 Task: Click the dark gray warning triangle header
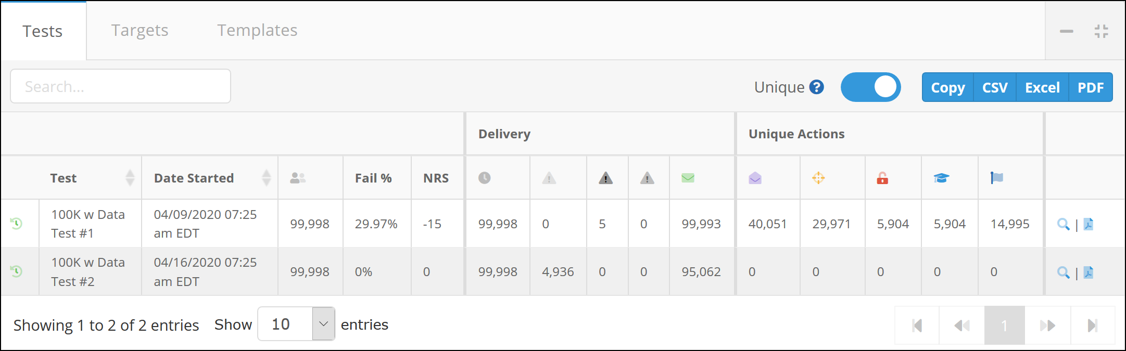pyautogui.click(x=647, y=178)
